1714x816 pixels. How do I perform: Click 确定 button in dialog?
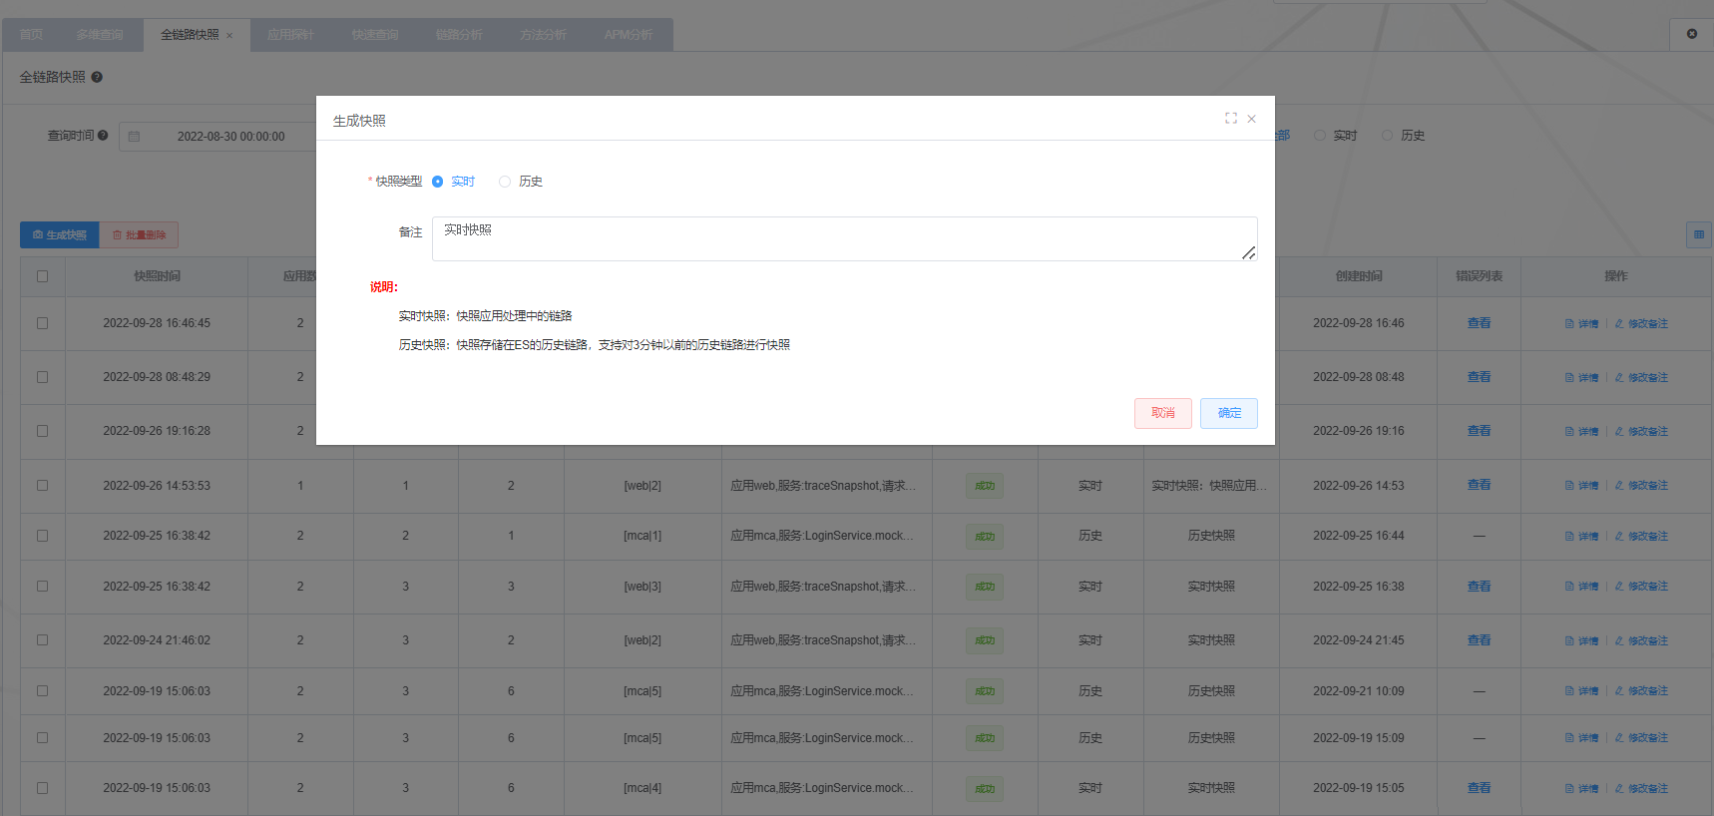coord(1229,413)
